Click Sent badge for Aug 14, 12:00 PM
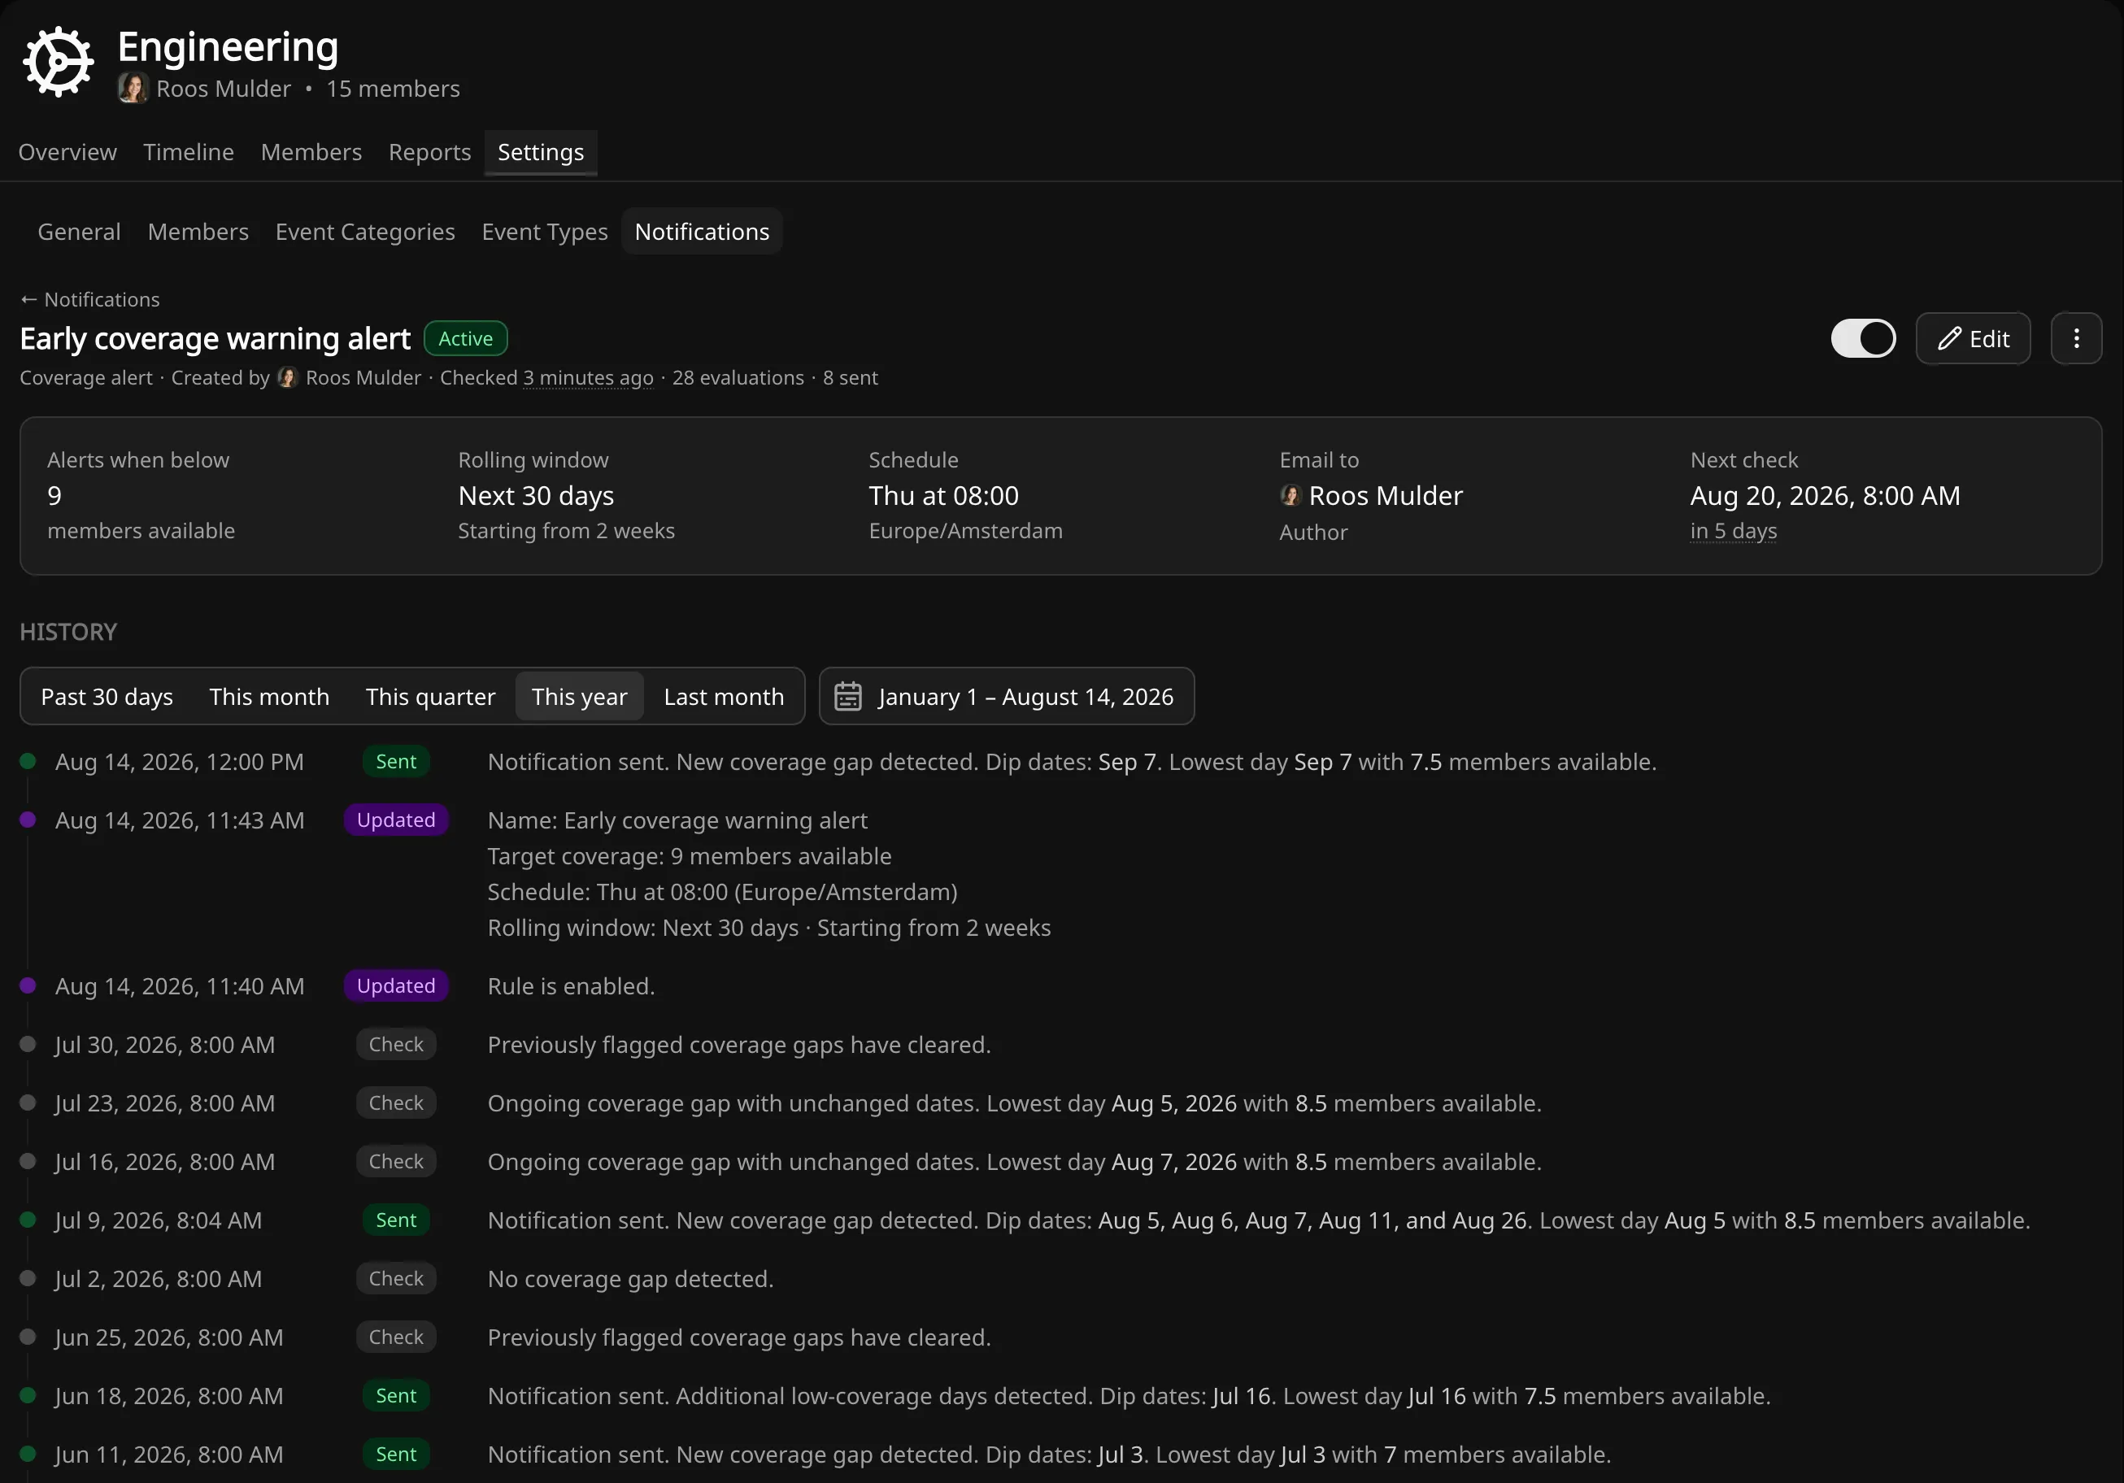The width and height of the screenshot is (2124, 1483). point(396,761)
